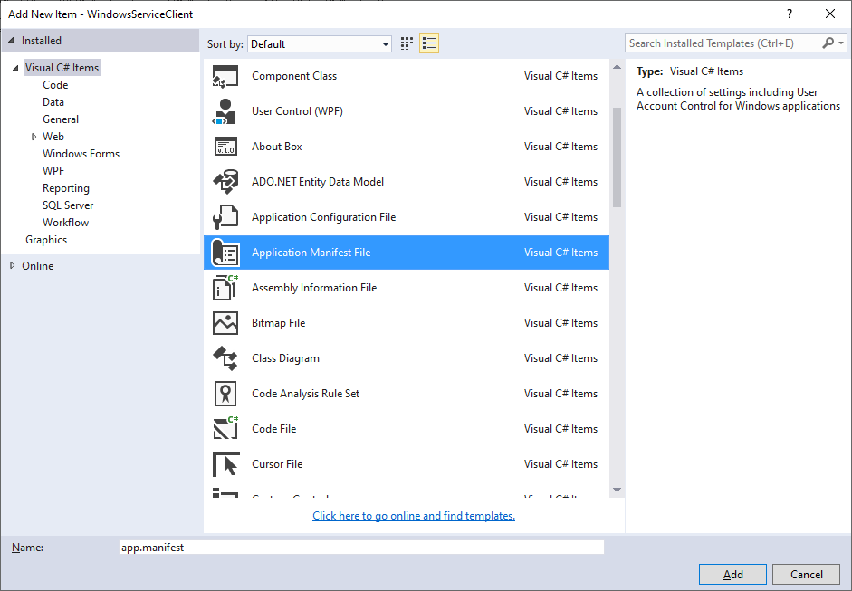Screen dimensions: 852x591
Task: Select the General category
Action: tap(61, 119)
